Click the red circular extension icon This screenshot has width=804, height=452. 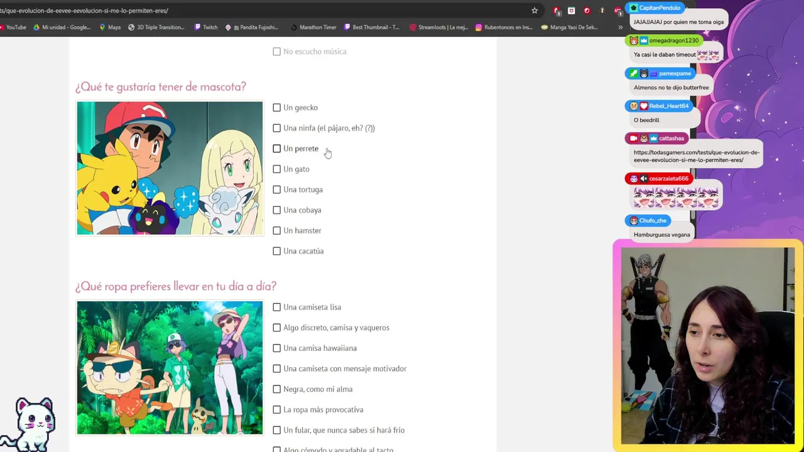pos(587,11)
